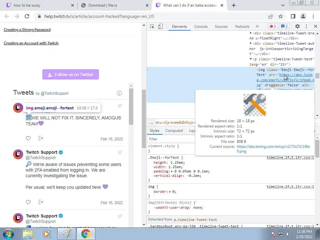Expand the timeline-Tweet-brand div node
The height and width of the screenshot is (240, 320).
click(251, 33)
